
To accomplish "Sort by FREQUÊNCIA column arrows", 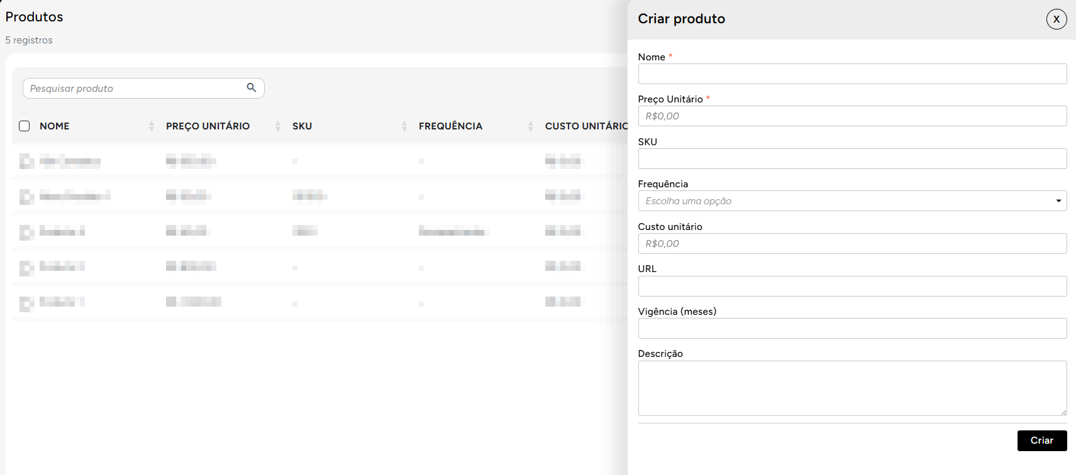I will [x=530, y=126].
